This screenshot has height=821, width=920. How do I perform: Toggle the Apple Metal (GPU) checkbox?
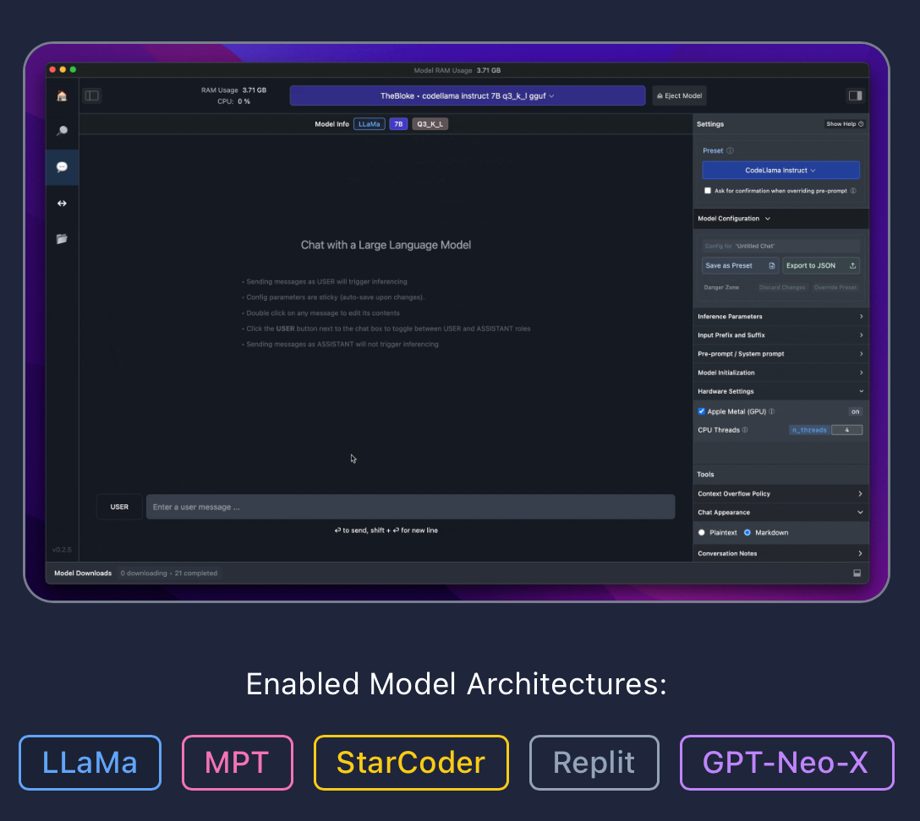[701, 411]
